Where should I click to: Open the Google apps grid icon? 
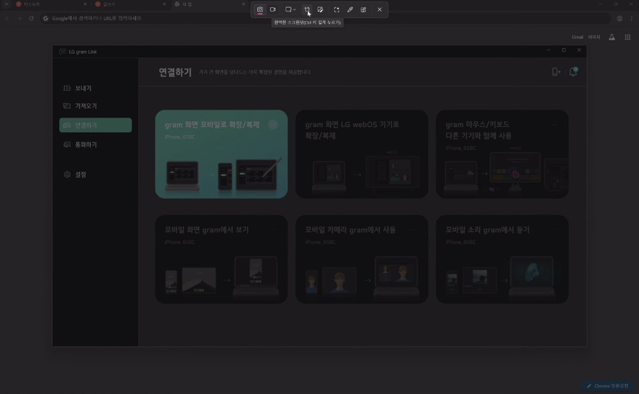(628, 37)
